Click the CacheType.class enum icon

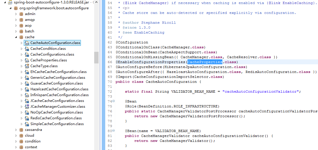click(x=27, y=66)
